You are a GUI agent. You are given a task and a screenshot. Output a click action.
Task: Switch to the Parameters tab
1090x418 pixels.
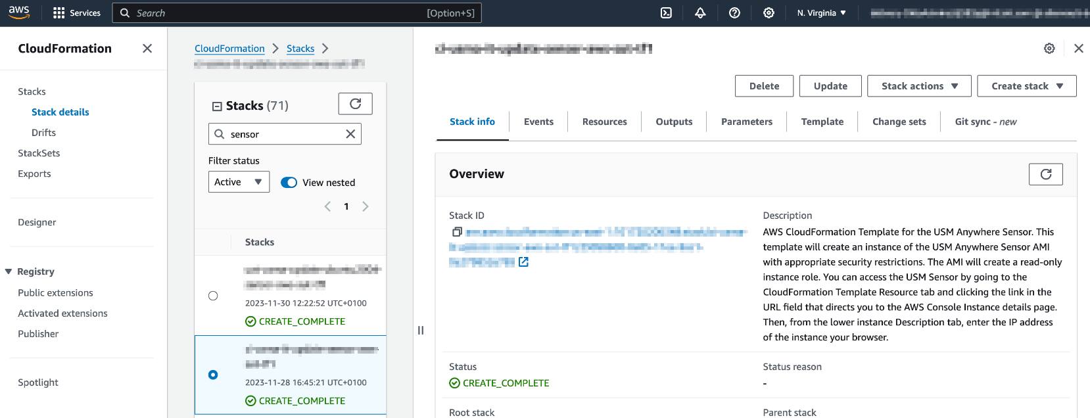click(747, 122)
